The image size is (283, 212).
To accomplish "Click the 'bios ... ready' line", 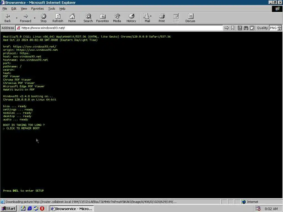I will coord(15,106).
